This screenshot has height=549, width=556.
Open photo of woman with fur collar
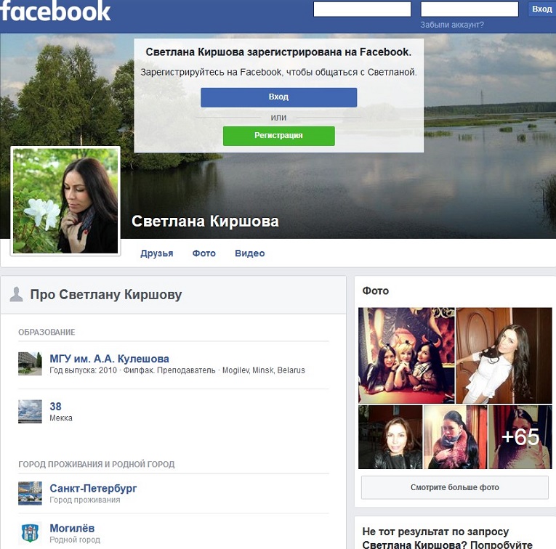pos(455,437)
